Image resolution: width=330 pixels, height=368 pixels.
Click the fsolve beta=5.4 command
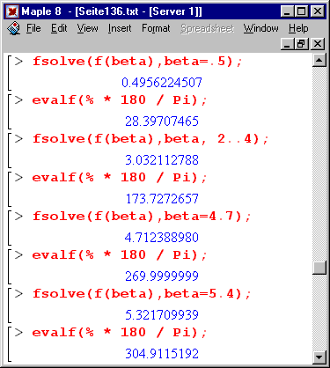point(142,294)
